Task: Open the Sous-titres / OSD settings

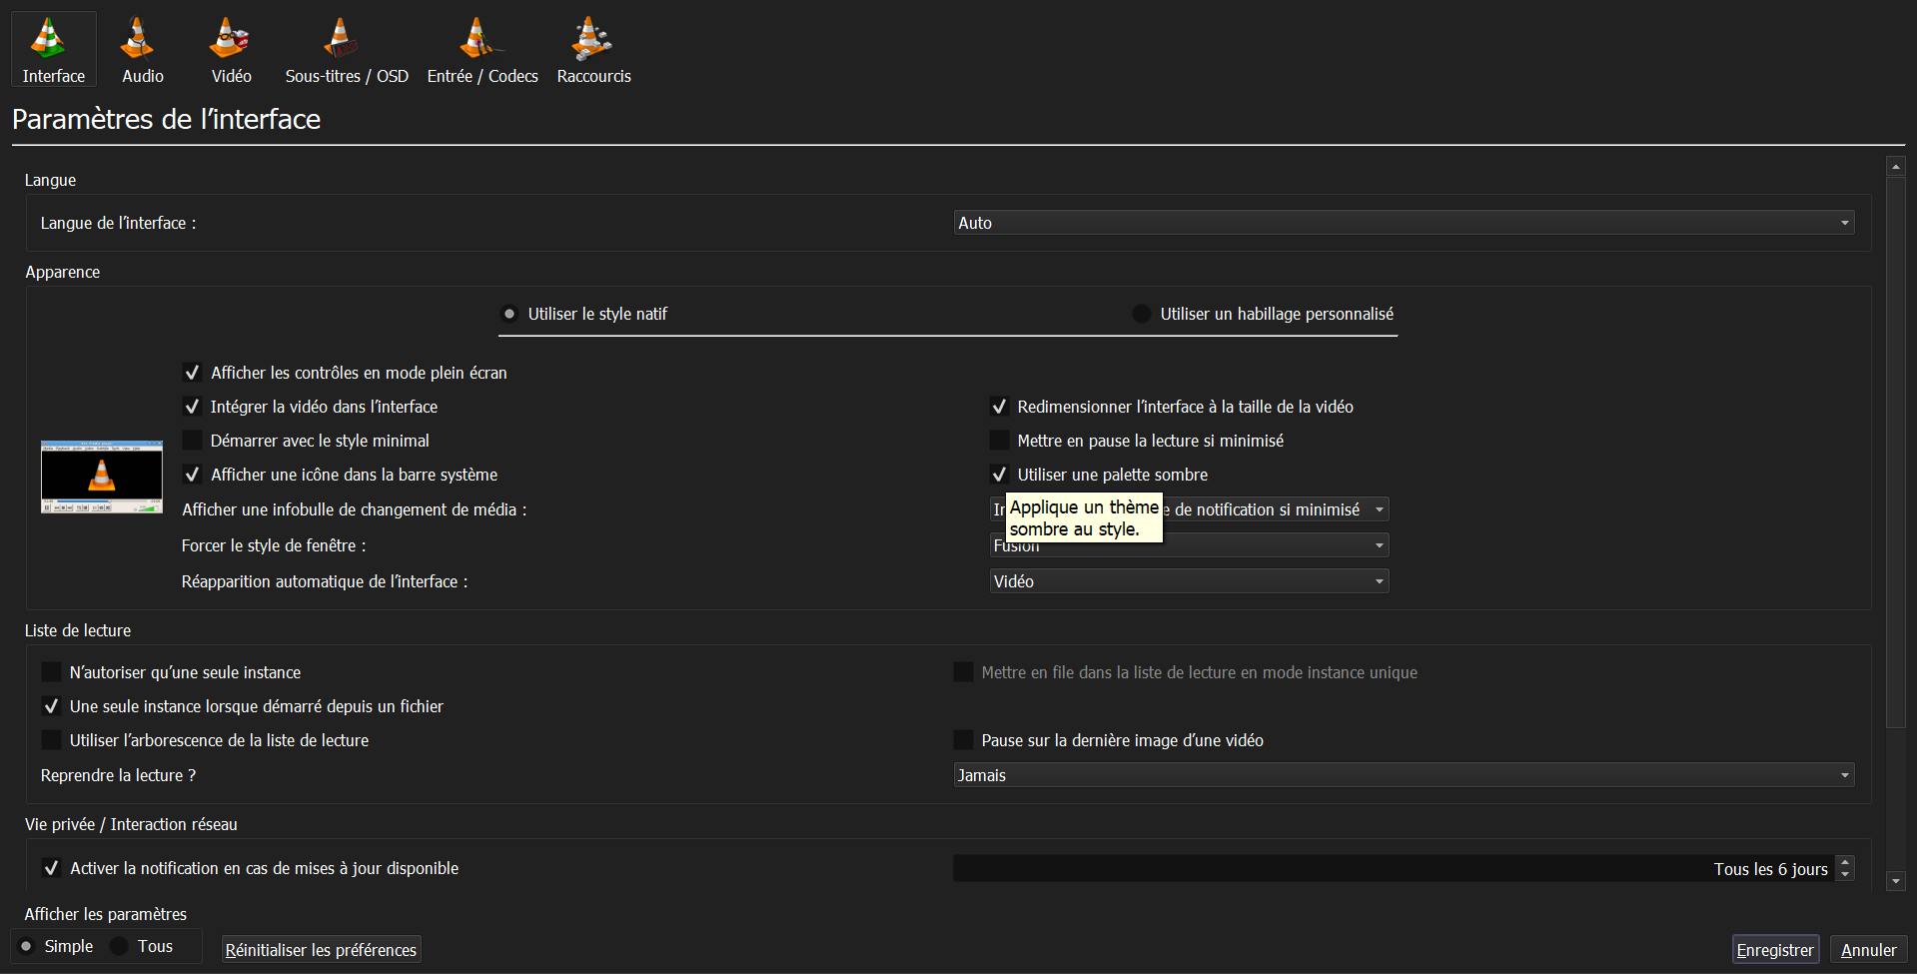Action: (x=347, y=48)
